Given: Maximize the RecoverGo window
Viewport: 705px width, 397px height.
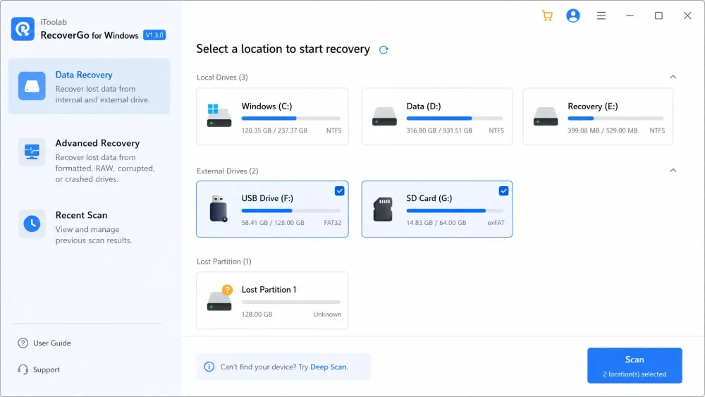Looking at the screenshot, I should pos(658,16).
